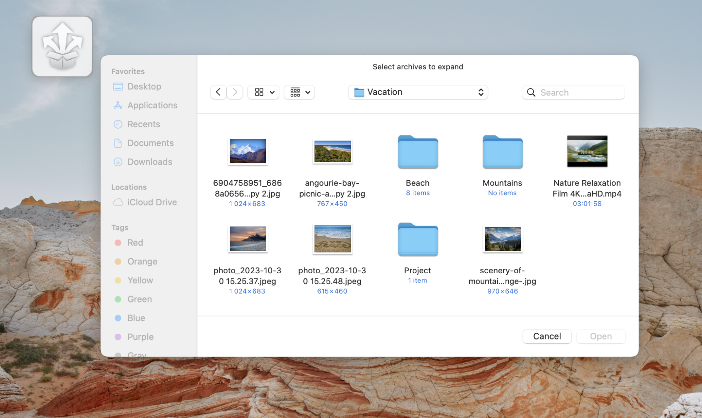The height and width of the screenshot is (418, 702).
Task: Select Documents in the Favorites list
Action: point(150,143)
